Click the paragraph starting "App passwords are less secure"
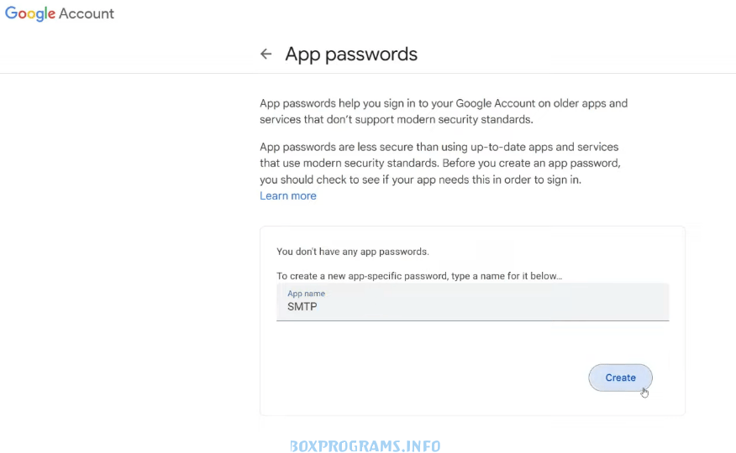 tap(439, 164)
